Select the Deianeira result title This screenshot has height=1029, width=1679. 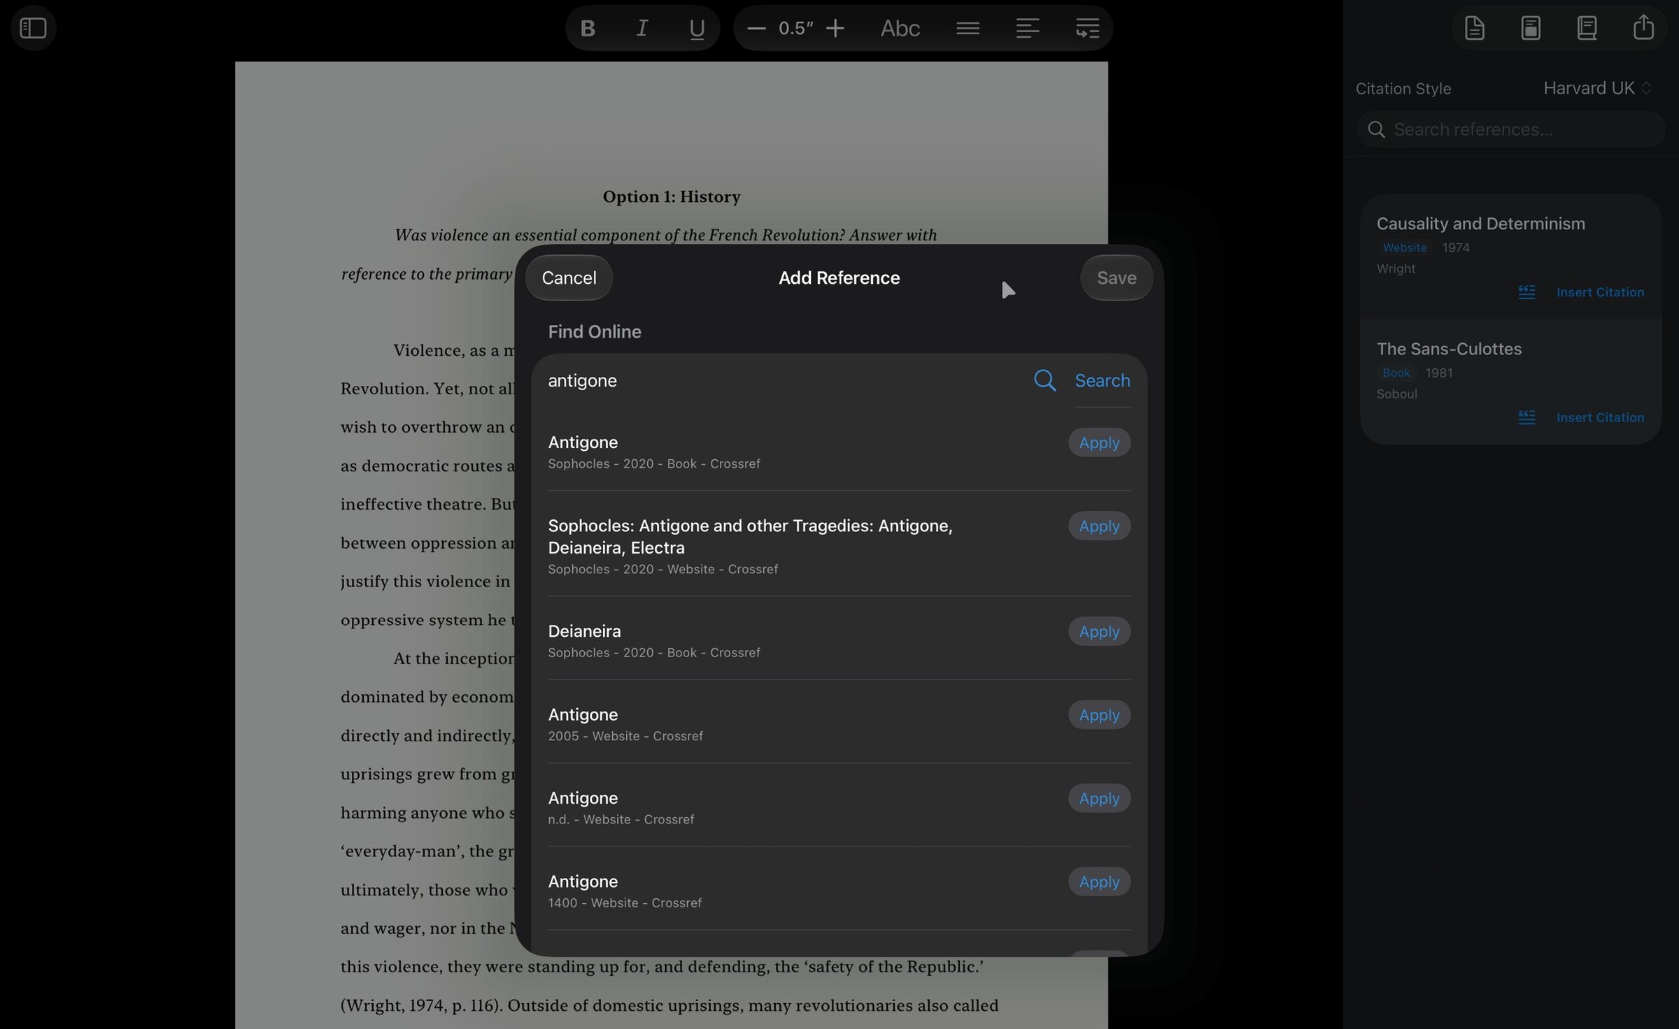pos(584,631)
